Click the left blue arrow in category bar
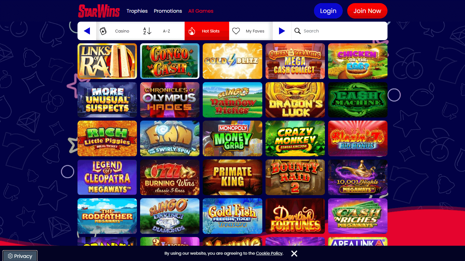The height and width of the screenshot is (261, 465). (x=87, y=31)
